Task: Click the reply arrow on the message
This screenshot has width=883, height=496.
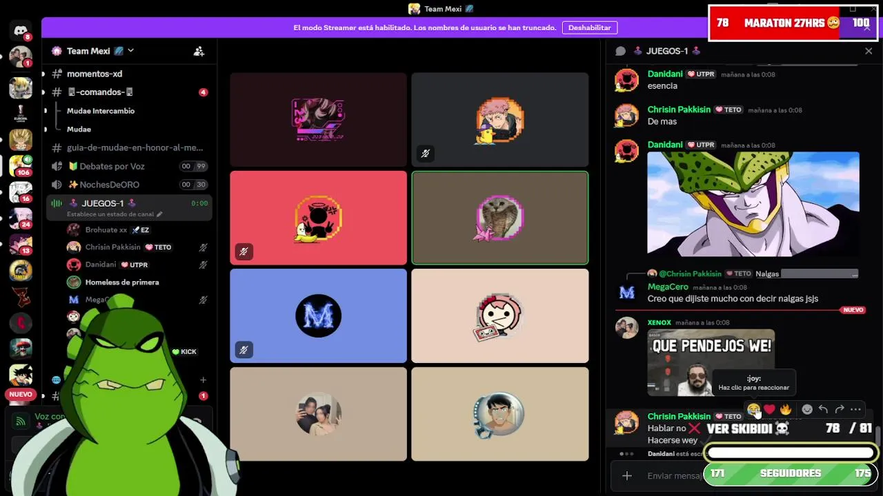Action: (823, 409)
